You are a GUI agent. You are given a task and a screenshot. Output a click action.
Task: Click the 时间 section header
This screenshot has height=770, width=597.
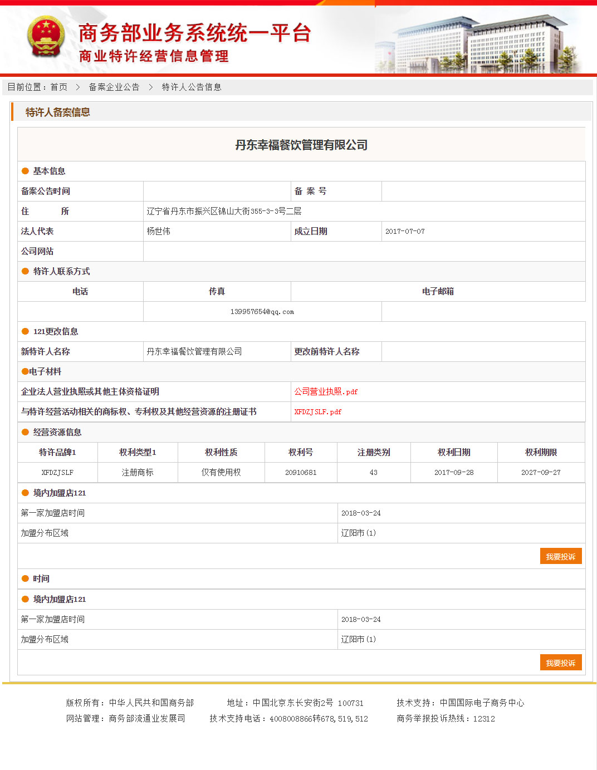coord(41,578)
